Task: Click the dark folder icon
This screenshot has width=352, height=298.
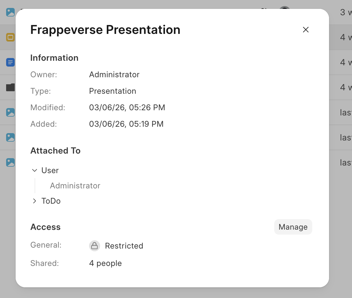Action: pyautogui.click(x=10, y=88)
